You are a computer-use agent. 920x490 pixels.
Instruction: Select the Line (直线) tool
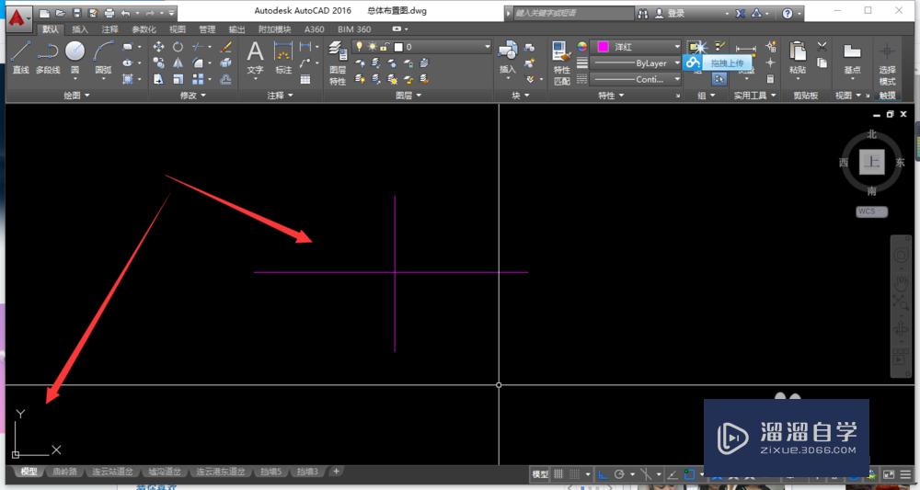click(x=20, y=57)
